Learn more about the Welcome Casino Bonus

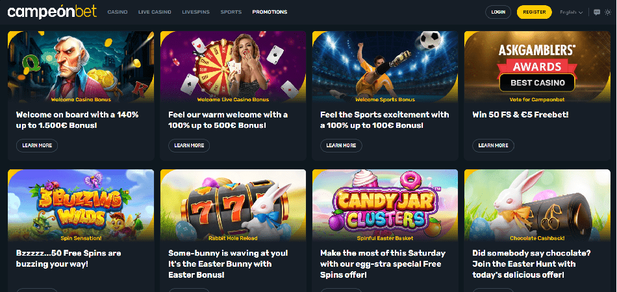(37, 145)
